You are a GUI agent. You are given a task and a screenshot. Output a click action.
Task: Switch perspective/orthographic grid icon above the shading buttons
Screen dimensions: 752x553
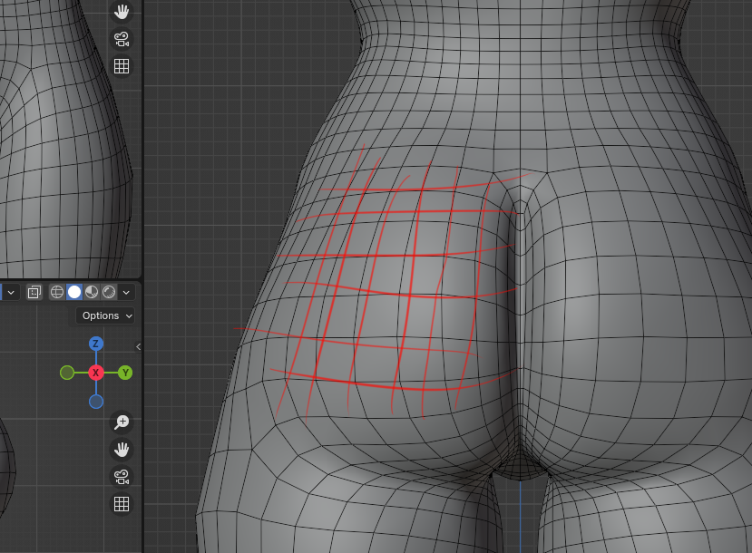tap(122, 66)
